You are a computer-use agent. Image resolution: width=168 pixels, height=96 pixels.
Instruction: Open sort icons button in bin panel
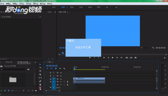pos(24,91)
